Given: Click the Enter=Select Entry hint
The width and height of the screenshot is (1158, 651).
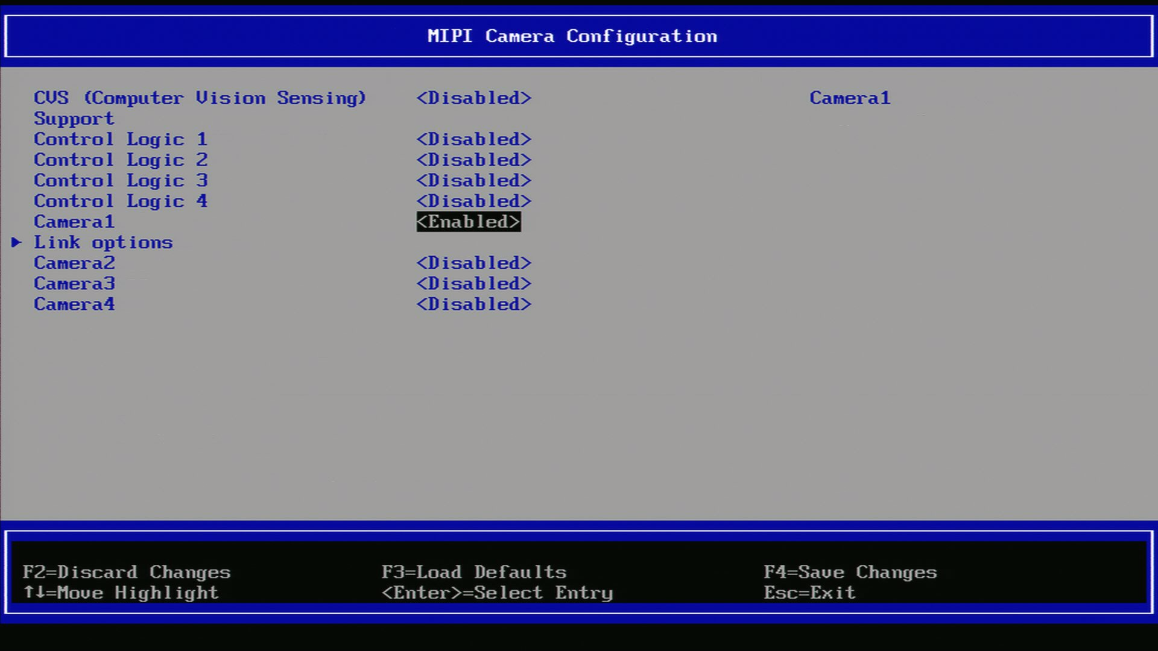Looking at the screenshot, I should 498,593.
